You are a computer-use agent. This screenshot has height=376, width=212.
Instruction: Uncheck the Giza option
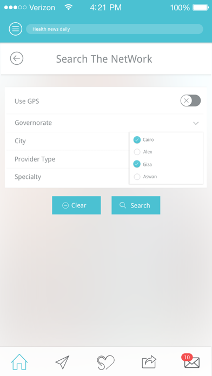[137, 164]
